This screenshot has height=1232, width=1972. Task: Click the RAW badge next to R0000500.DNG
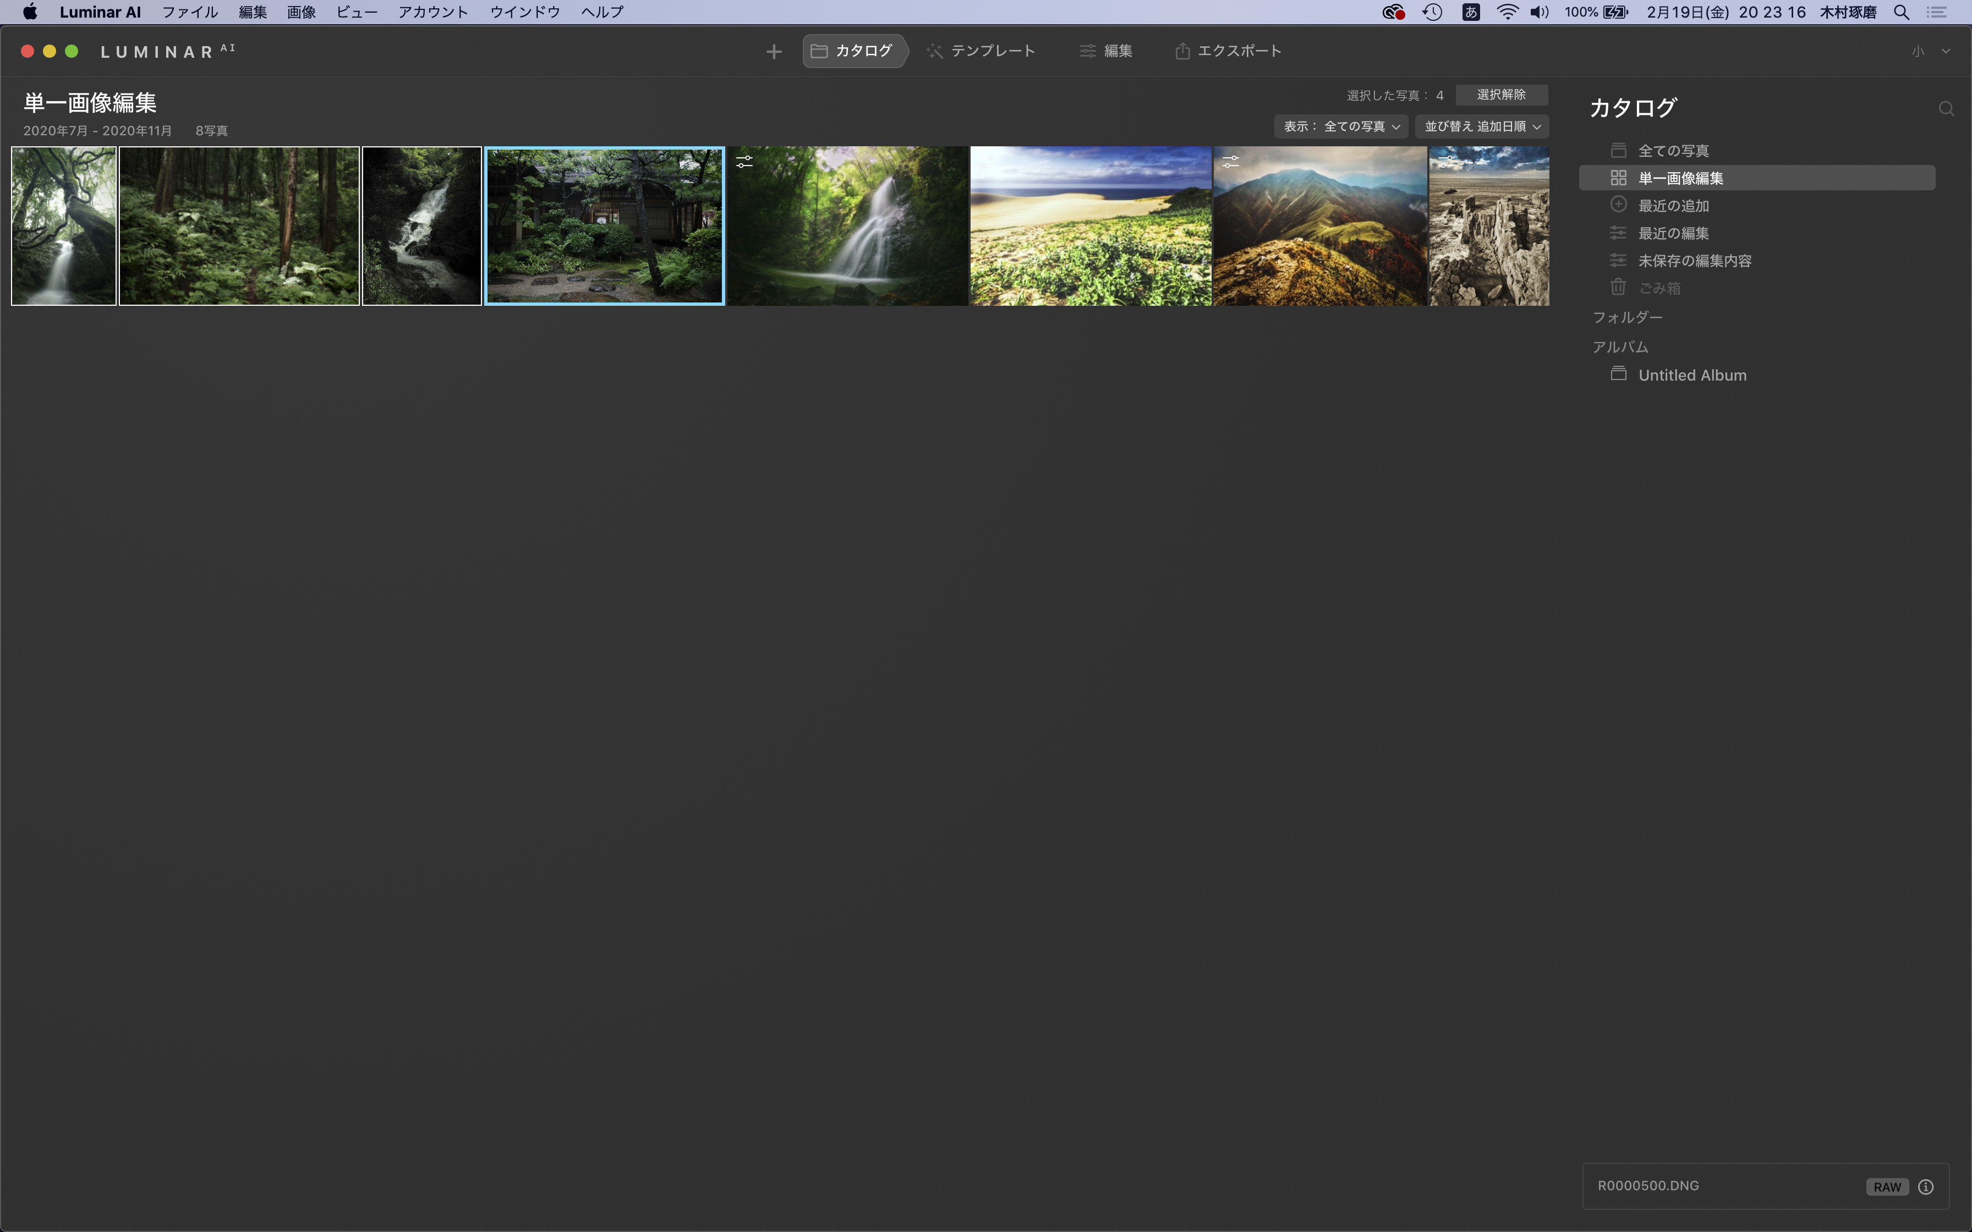pyautogui.click(x=1886, y=1186)
